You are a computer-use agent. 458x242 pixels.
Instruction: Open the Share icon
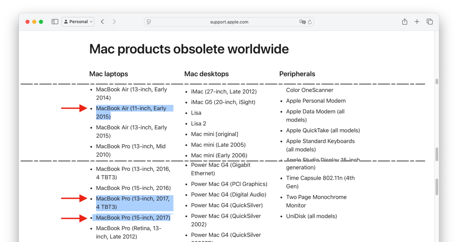[x=404, y=21]
